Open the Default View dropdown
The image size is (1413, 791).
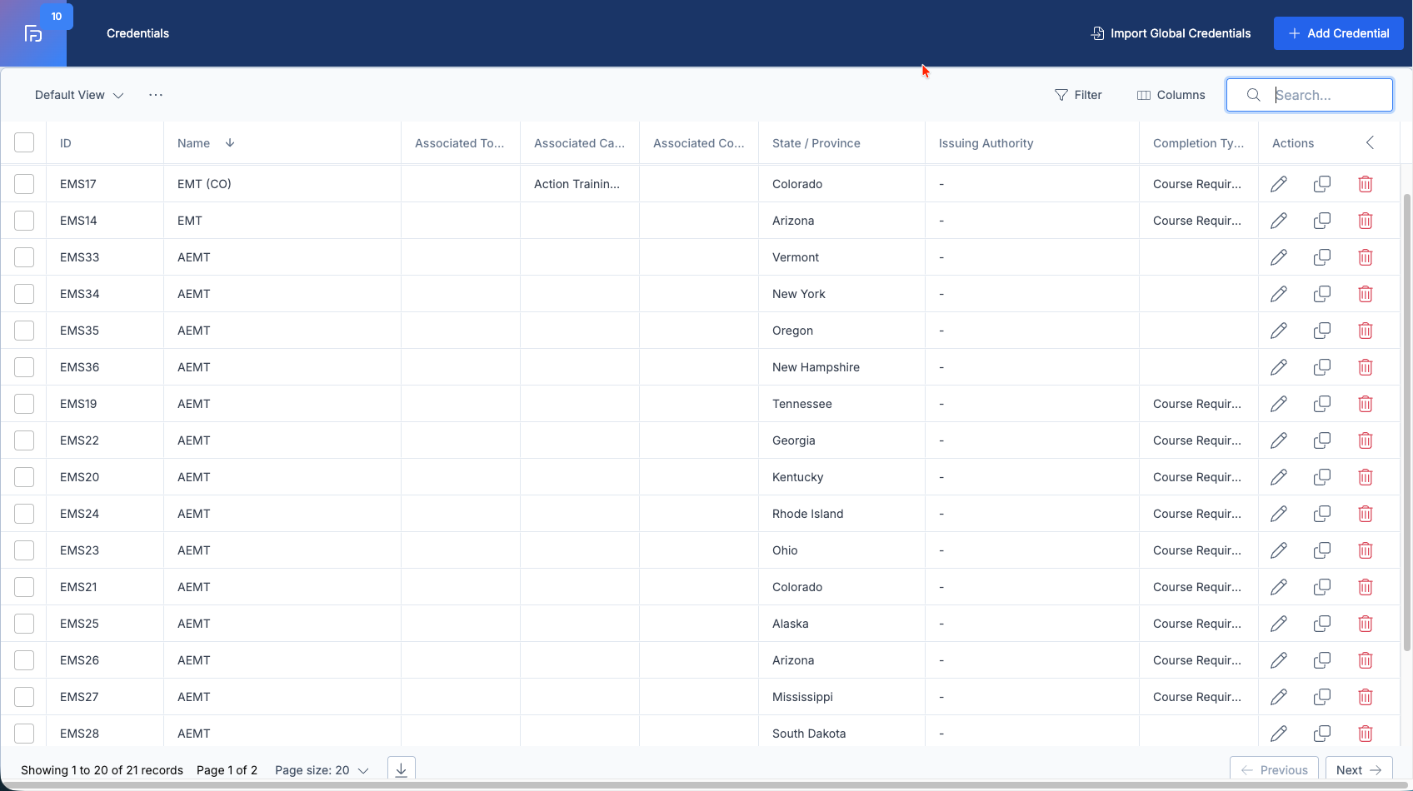tap(79, 95)
